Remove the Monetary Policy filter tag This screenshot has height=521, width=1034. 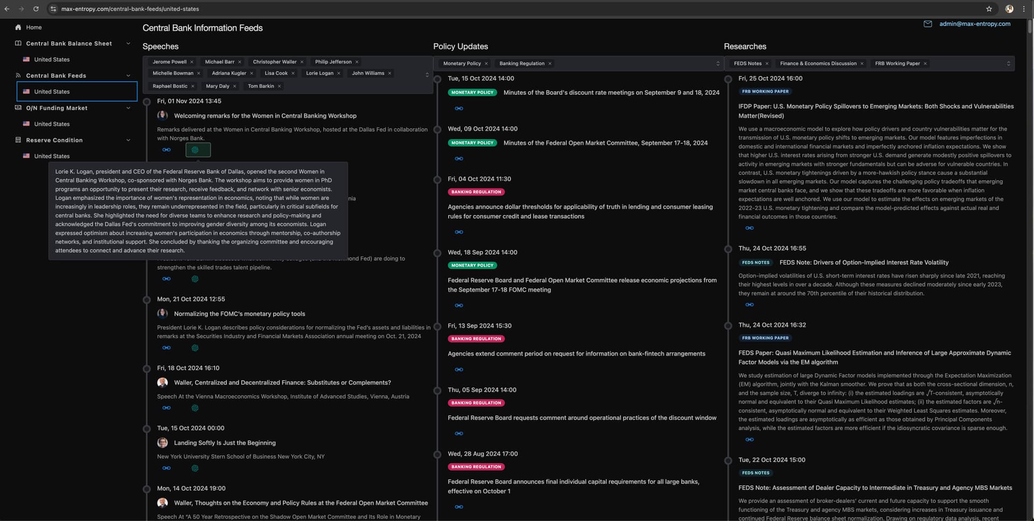coord(486,63)
